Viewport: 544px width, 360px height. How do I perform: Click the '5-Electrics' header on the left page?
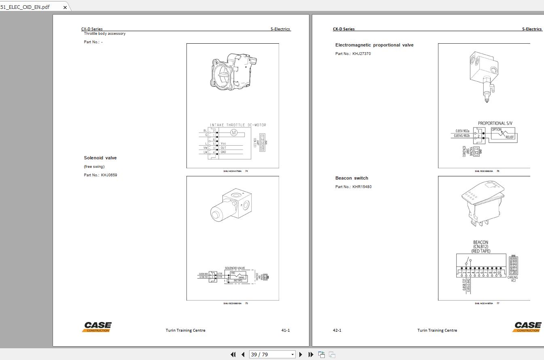tap(280, 29)
